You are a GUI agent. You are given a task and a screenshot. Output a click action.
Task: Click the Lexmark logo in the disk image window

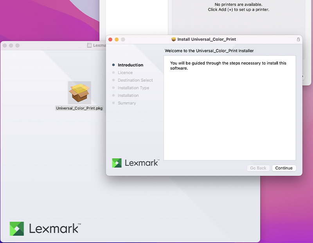(x=45, y=229)
